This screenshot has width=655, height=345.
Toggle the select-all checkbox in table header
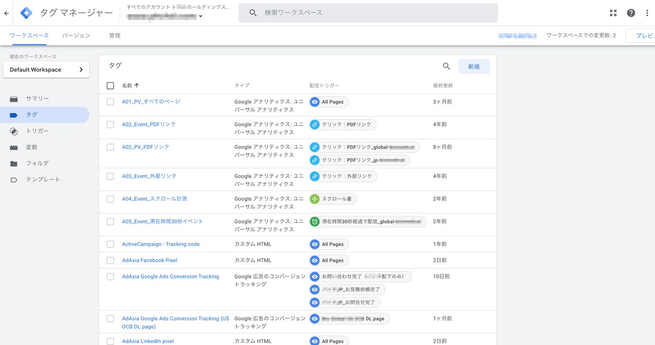point(111,86)
